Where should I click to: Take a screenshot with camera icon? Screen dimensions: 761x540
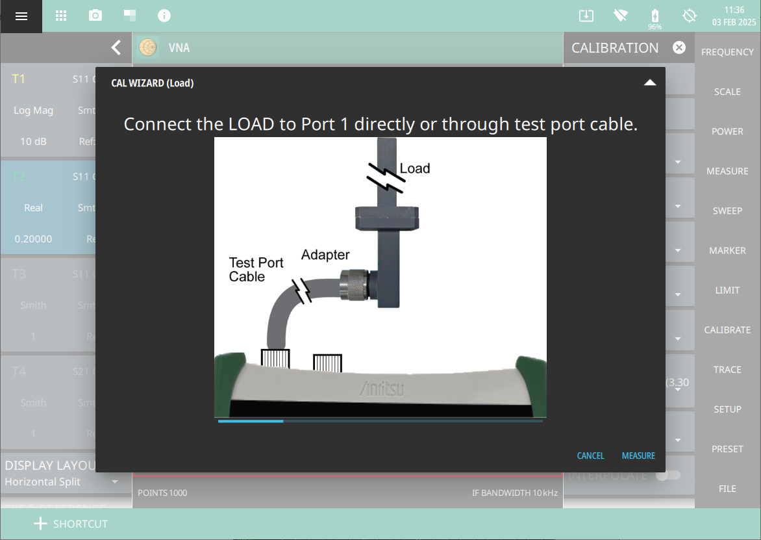pyautogui.click(x=95, y=16)
